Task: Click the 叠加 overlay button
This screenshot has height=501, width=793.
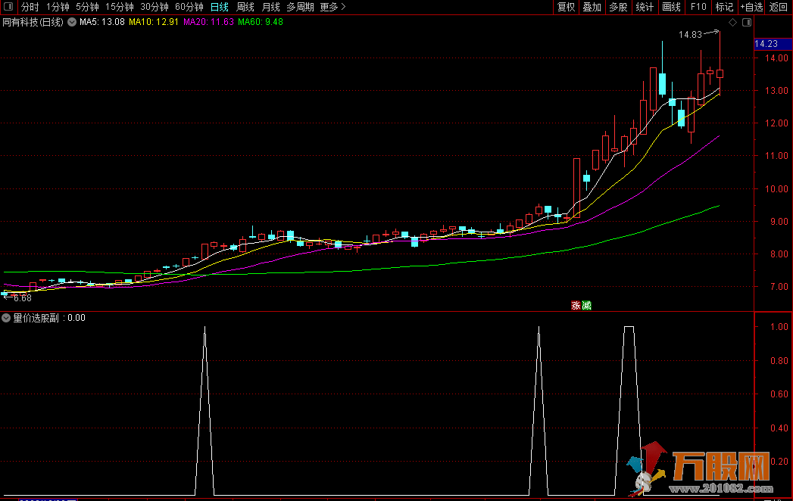Action: point(592,7)
